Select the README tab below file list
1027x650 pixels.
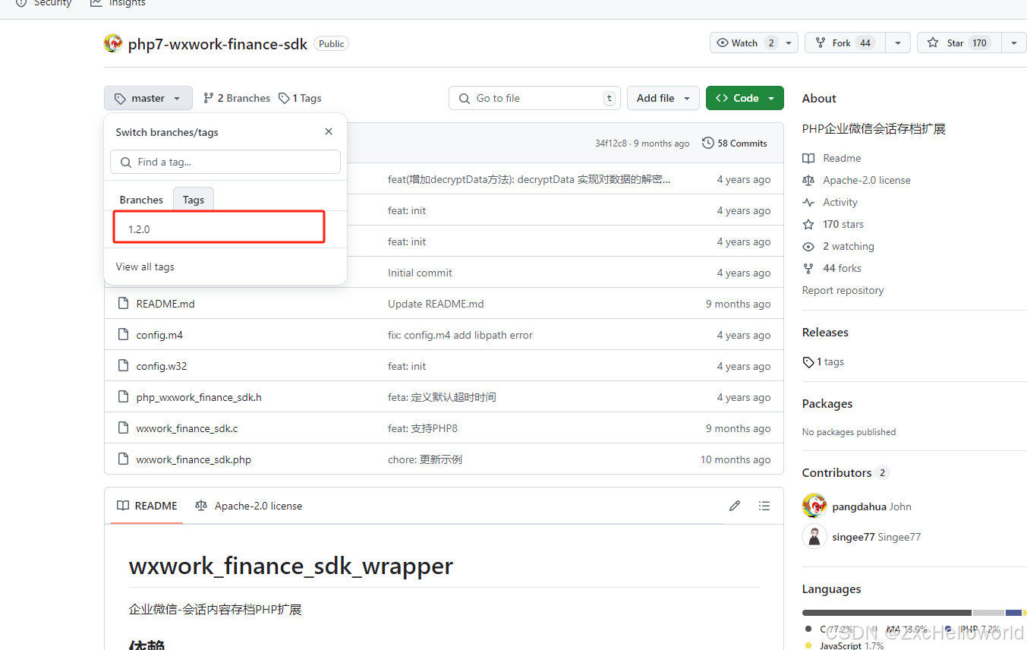[147, 506]
